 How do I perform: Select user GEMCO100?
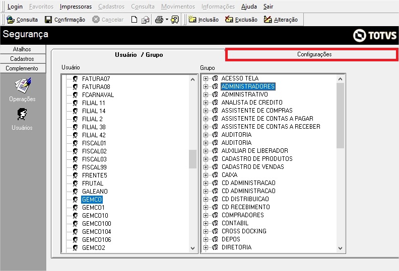(x=96, y=224)
